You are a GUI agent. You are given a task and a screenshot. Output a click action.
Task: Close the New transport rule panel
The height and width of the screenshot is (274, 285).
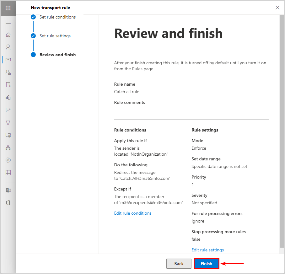[277, 8]
